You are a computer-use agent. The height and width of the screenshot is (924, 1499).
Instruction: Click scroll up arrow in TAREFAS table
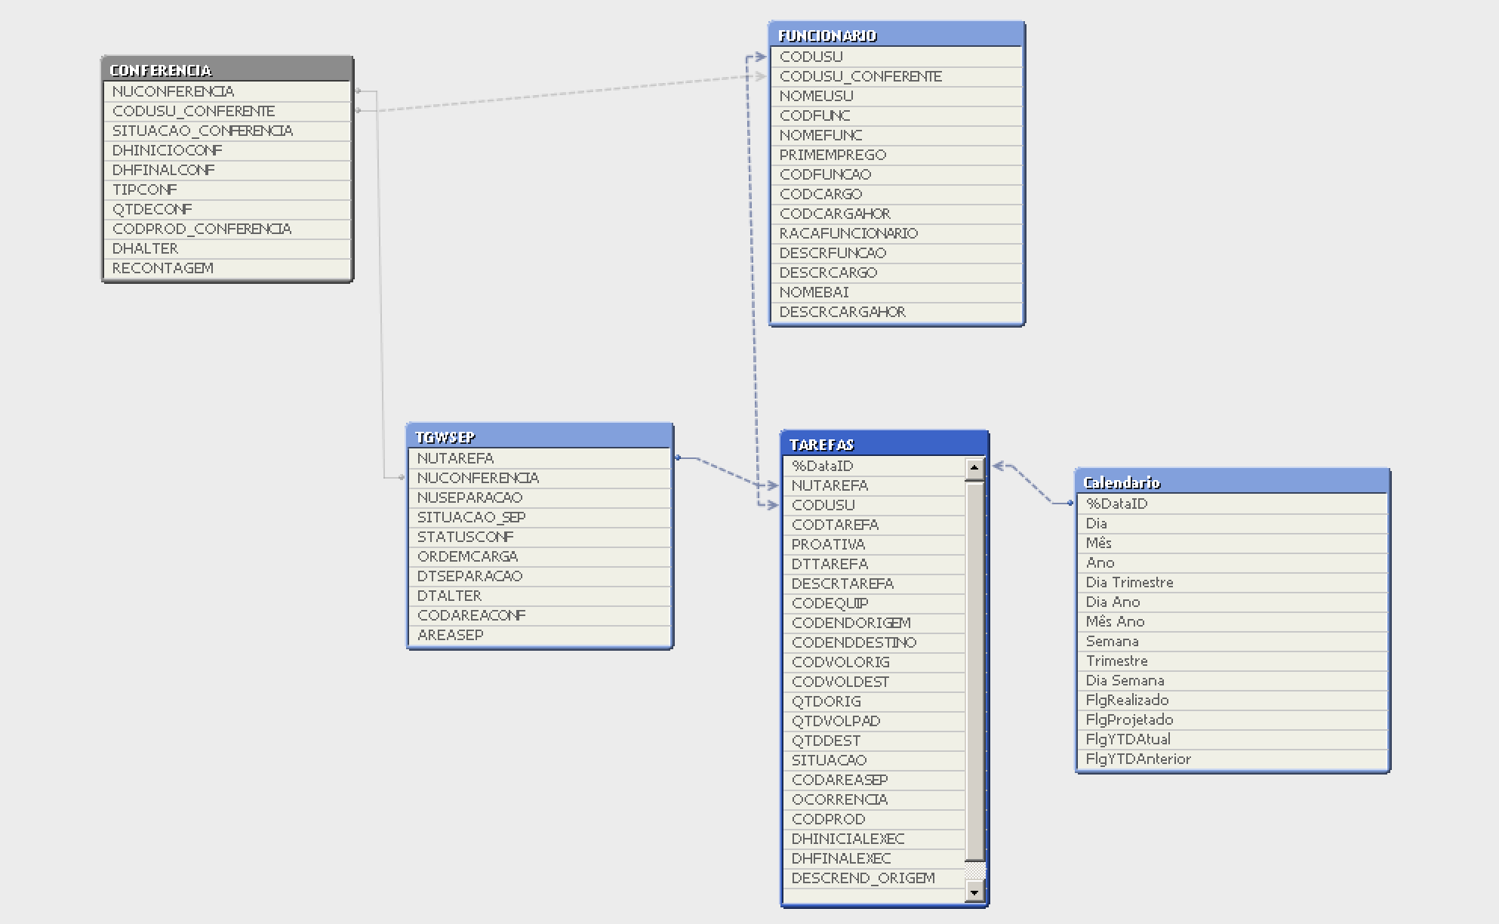coord(974,468)
